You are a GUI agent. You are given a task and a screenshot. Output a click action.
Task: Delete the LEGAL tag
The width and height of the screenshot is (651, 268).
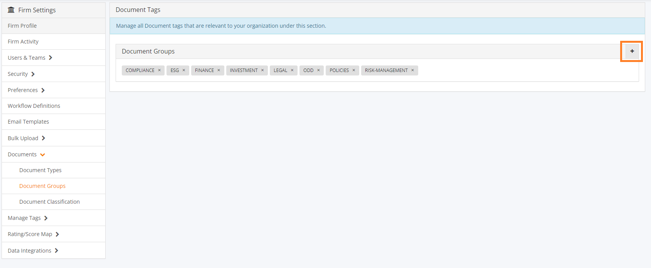[292, 70]
